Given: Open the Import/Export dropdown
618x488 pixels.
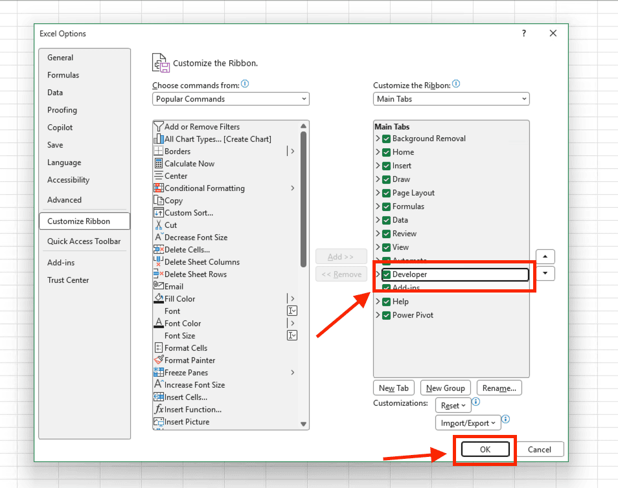Looking at the screenshot, I should pos(468,423).
